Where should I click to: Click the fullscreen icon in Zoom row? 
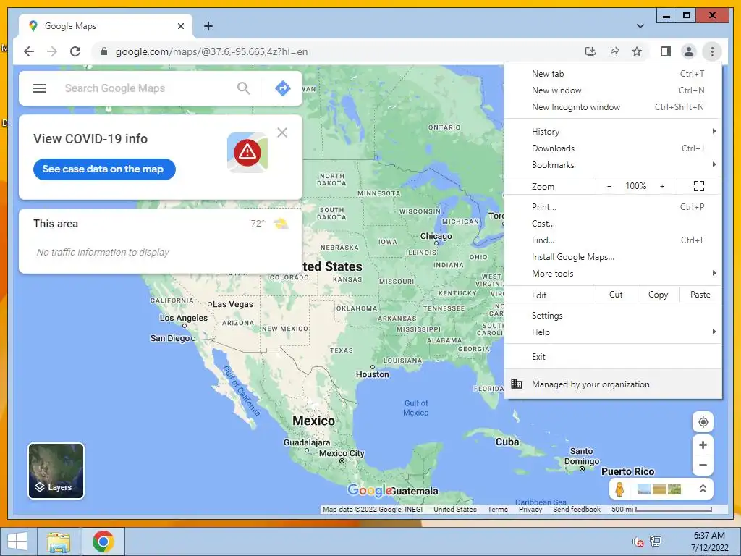[x=699, y=186]
